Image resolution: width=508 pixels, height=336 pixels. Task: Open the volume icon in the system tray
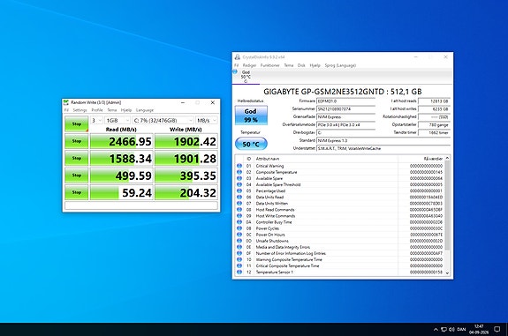point(452,330)
